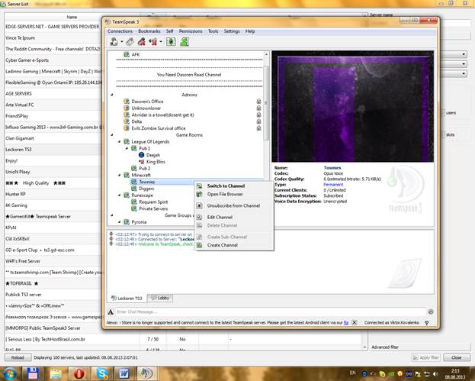This screenshot has width=475, height=381.
Task: Collapse the Runescape channel tree
Action: [x=117, y=195]
